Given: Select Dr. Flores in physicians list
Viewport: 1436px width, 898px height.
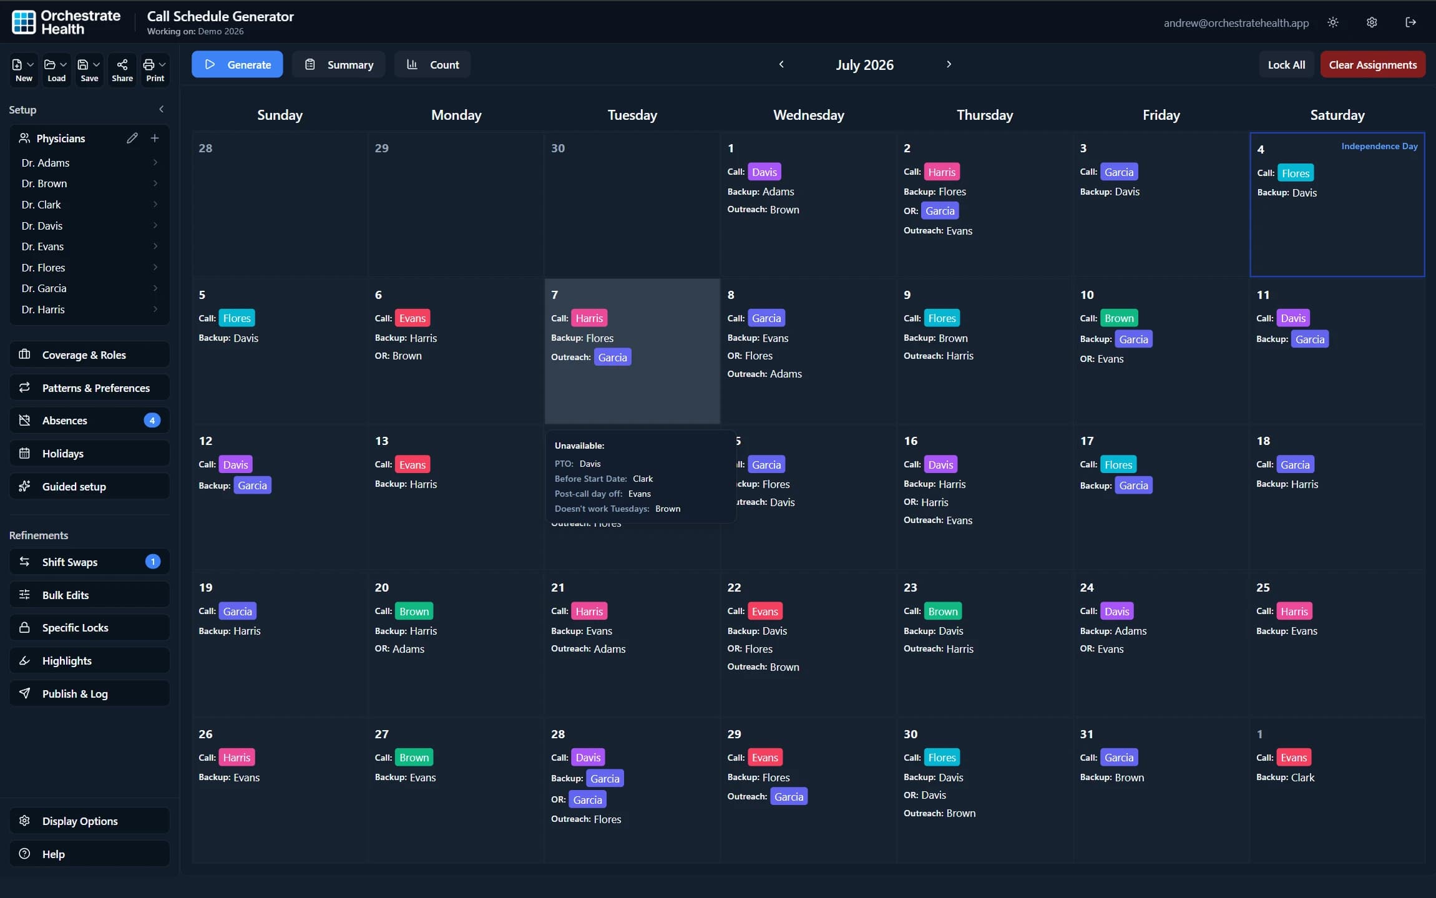Looking at the screenshot, I should pyautogui.click(x=90, y=267).
